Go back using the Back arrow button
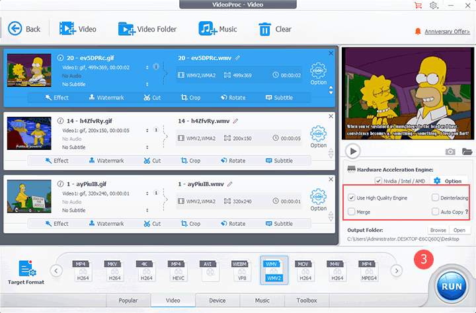 [x=24, y=29]
